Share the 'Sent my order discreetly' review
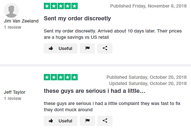The image size is (191, 129). [x=105, y=48]
